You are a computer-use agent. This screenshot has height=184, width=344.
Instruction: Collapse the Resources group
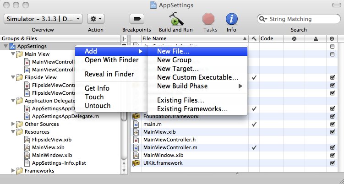click(x=13, y=132)
